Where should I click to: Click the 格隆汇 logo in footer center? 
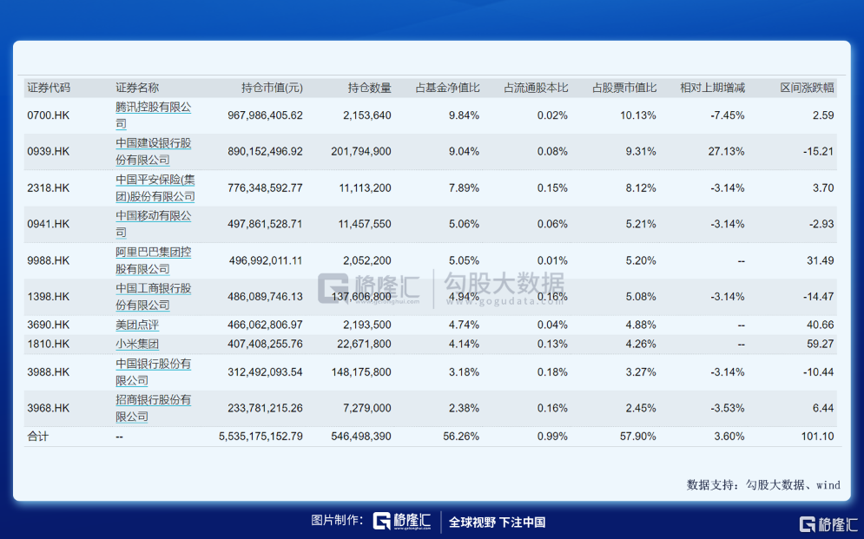pos(402,521)
